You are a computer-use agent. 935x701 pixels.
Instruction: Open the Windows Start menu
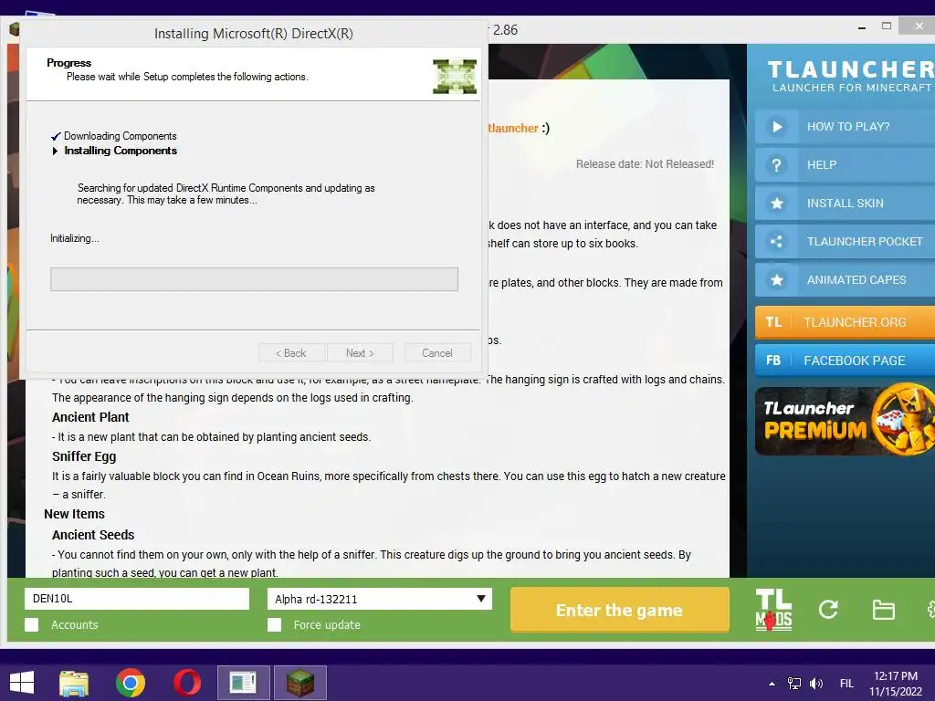tap(22, 683)
